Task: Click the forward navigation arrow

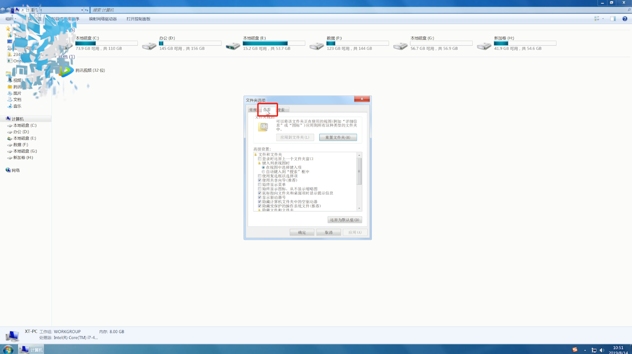Action: 9,10
